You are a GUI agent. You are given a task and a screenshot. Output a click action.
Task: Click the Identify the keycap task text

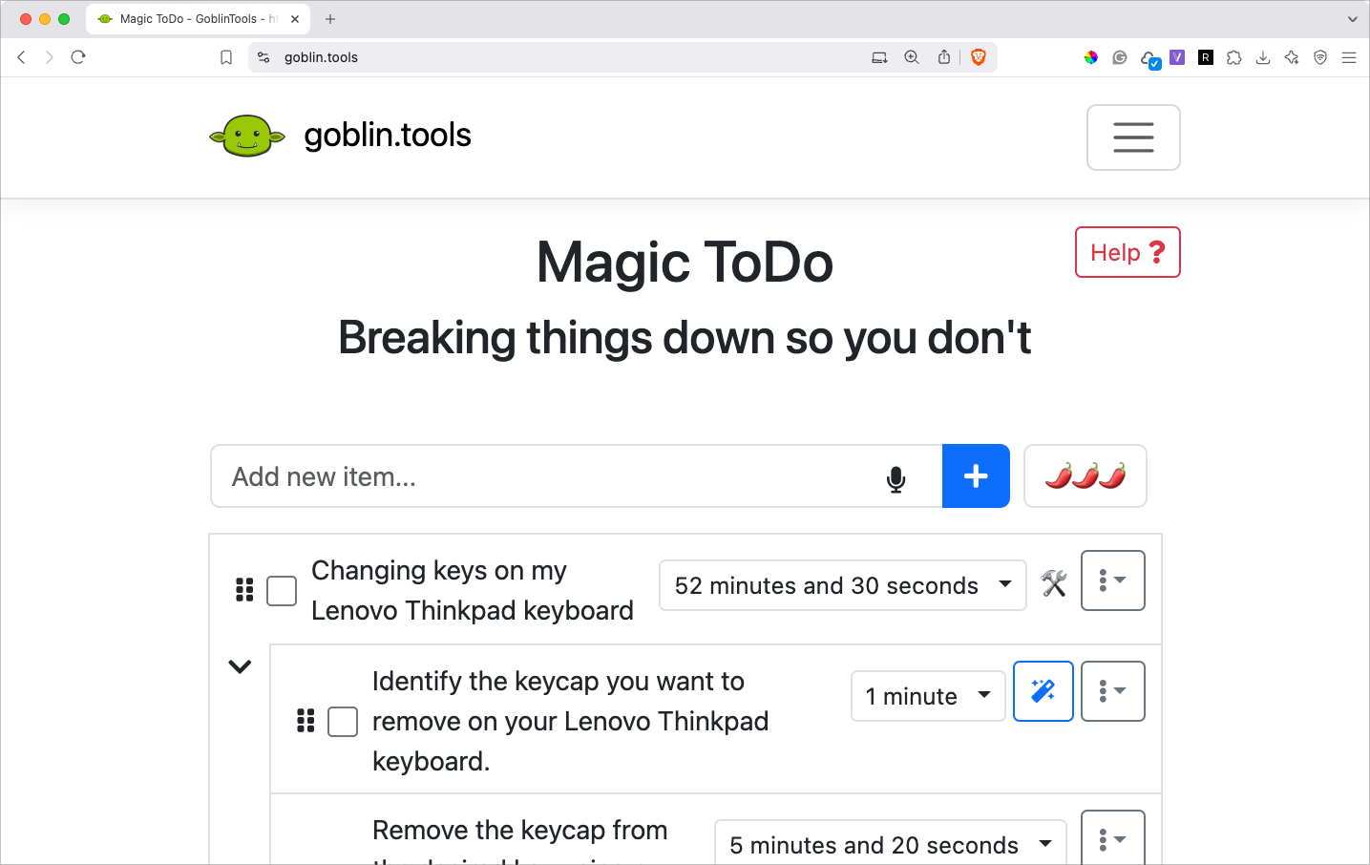click(x=570, y=721)
